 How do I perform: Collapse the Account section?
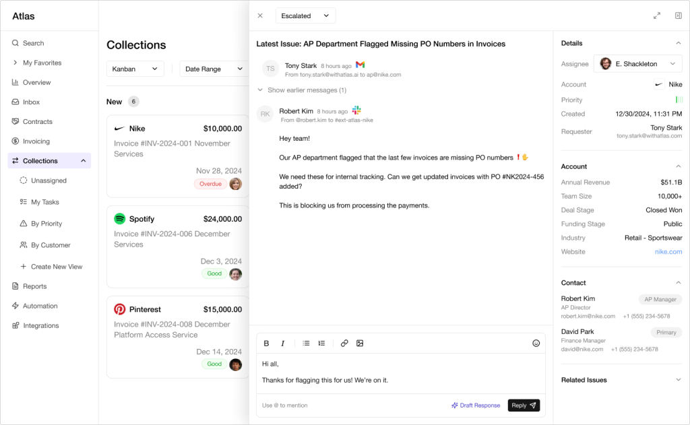click(x=678, y=166)
